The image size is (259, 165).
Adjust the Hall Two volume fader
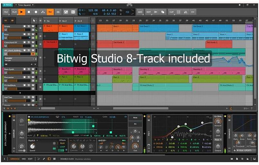click(19, 100)
